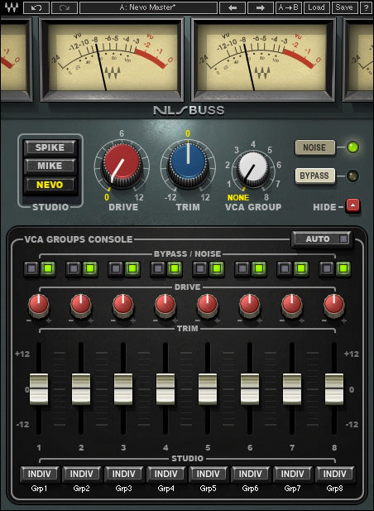The image size is (374, 511).
Task: Click trim fader for group 1
Action: 39,389
